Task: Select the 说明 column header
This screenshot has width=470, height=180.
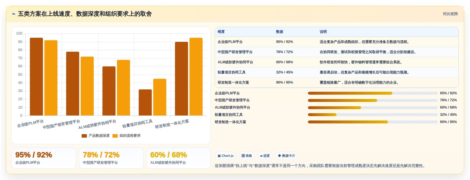Action: tap(323, 32)
